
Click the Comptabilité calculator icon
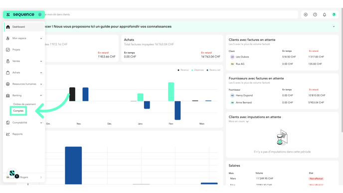[x=8, y=123]
